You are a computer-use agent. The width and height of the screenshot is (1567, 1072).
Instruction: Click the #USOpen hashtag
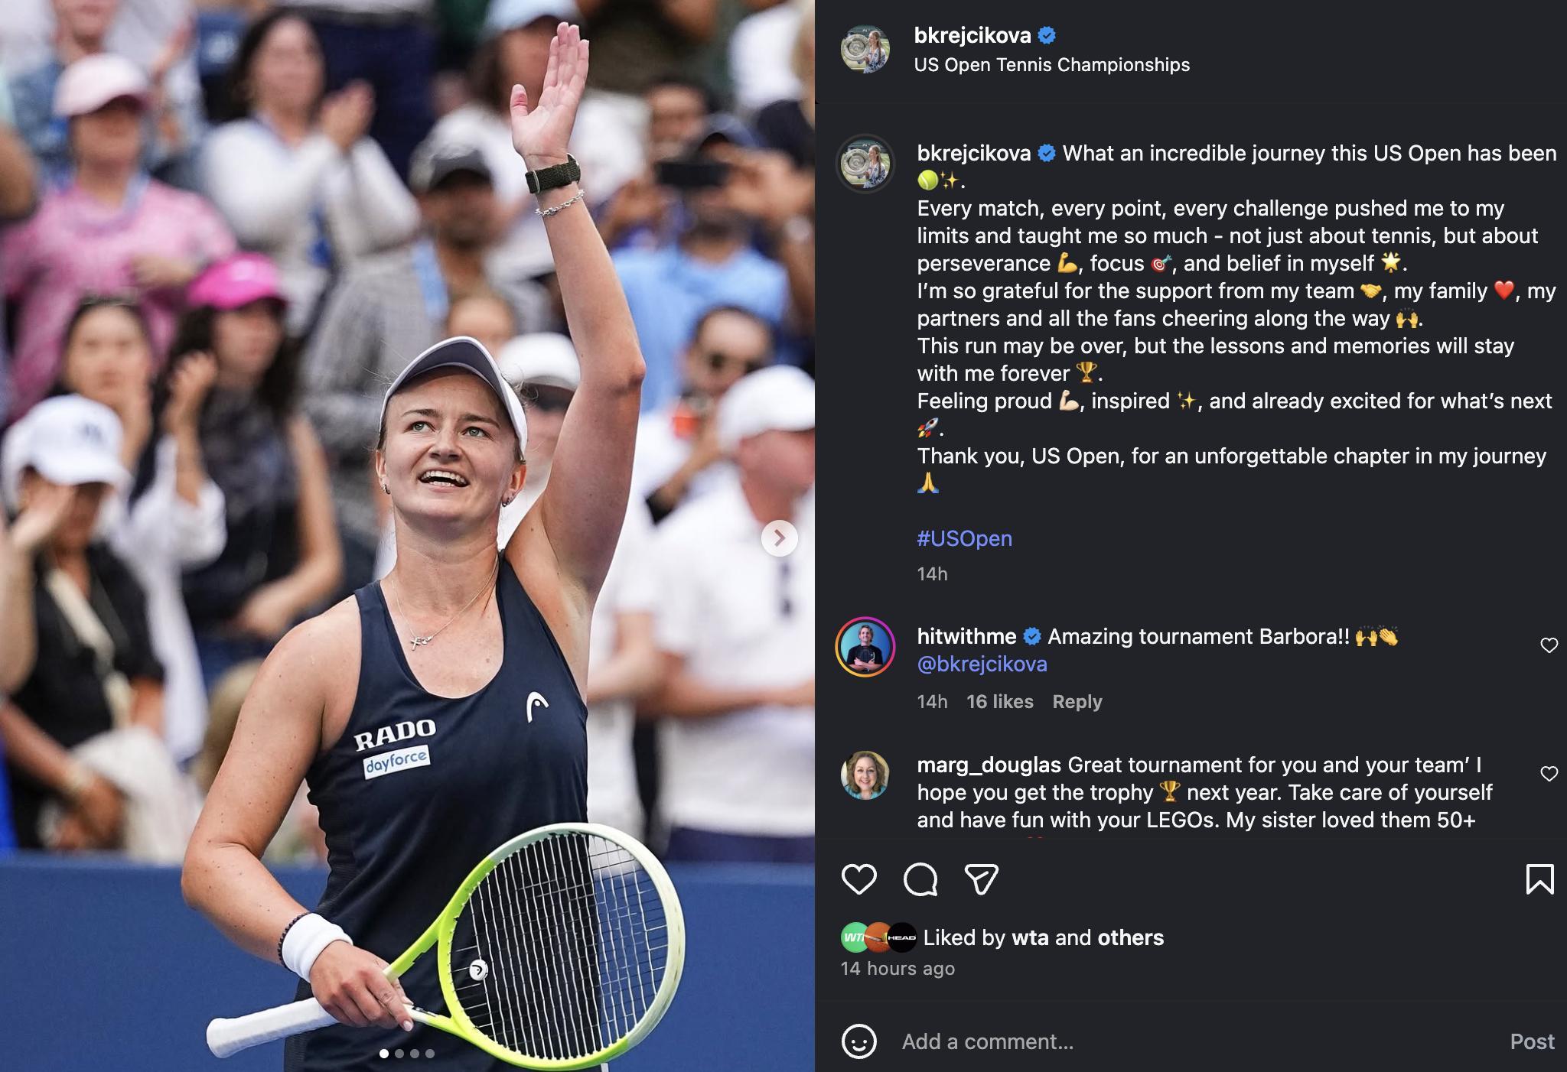(x=964, y=538)
